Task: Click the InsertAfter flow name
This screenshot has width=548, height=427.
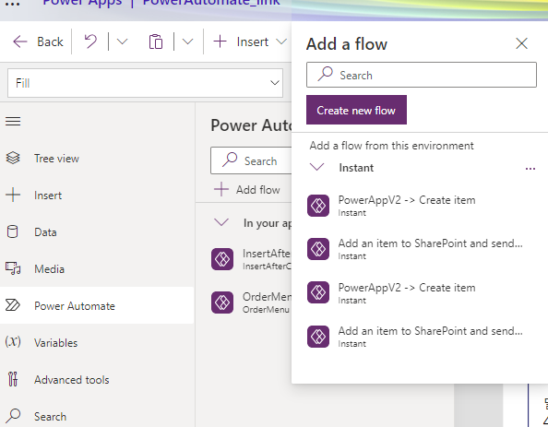Action: point(267,254)
